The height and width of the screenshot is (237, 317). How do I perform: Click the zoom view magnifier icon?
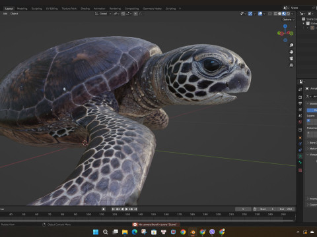click(291, 45)
